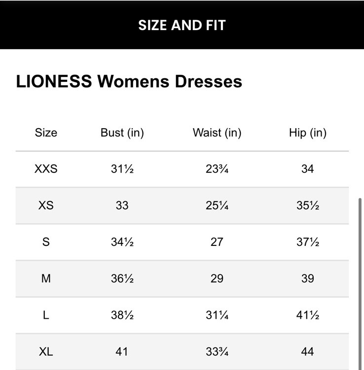Image resolution: width=364 pixels, height=370 pixels.
Task: Click the Hip (in) column header
Action: 307,133
